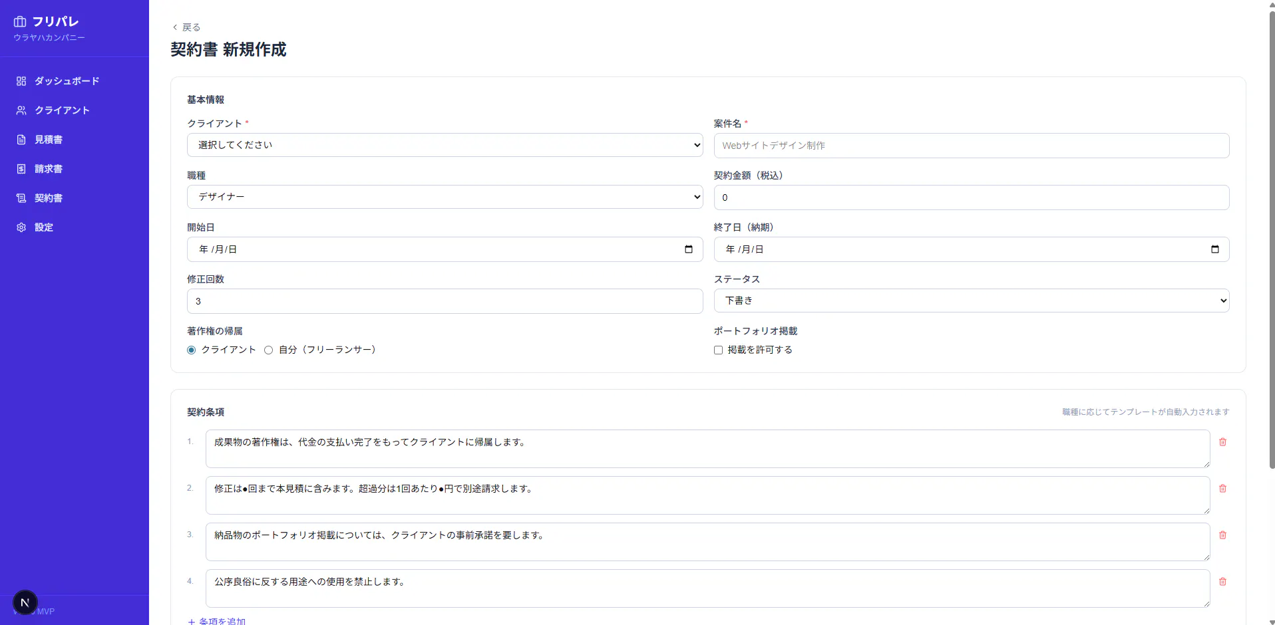Open 契約書 in sidebar menu

75,198
